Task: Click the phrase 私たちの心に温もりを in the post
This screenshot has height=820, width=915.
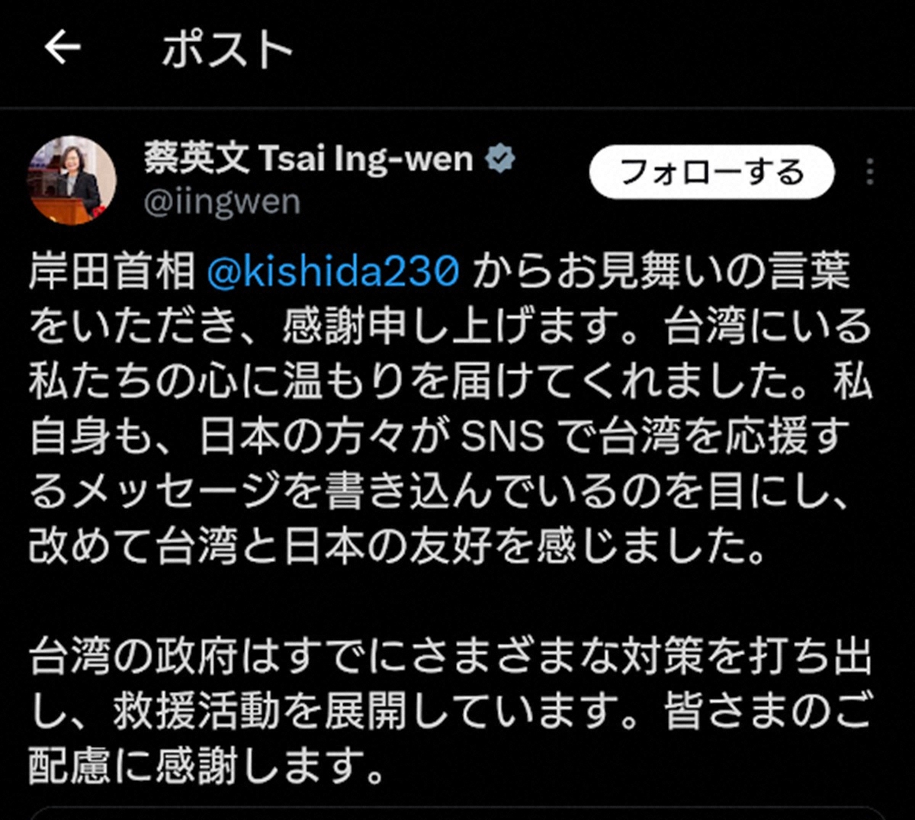Action: click(239, 382)
